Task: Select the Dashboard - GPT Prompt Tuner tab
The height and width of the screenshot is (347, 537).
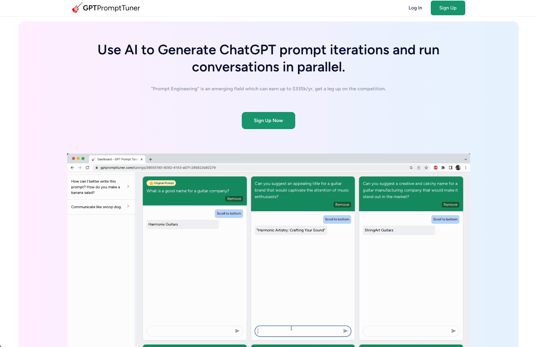Action: [118, 159]
